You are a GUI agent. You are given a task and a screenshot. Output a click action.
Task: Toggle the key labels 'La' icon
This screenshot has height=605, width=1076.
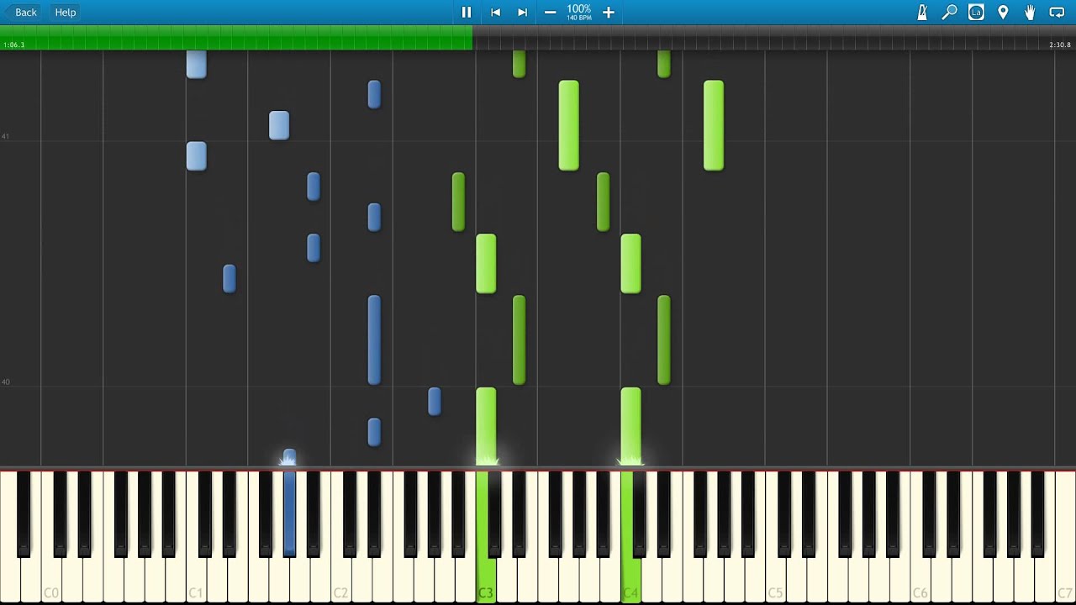[976, 12]
